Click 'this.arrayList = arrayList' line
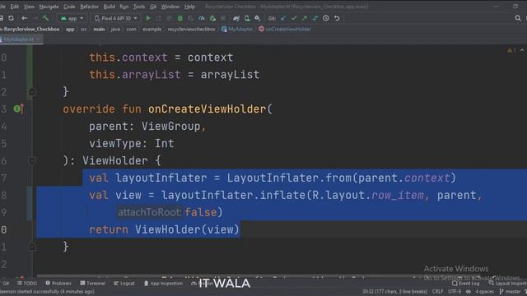This screenshot has height=296, width=527. click(174, 75)
